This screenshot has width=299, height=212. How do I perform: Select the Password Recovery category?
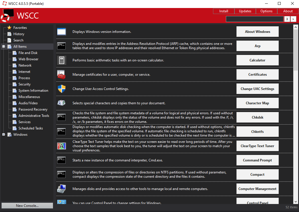tap(33, 109)
